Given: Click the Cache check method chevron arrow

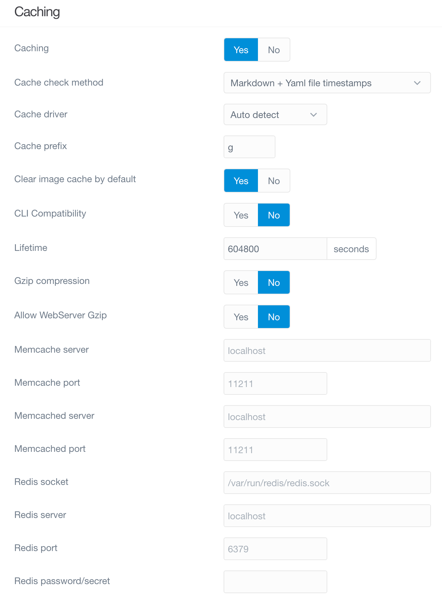Looking at the screenshot, I should [417, 83].
